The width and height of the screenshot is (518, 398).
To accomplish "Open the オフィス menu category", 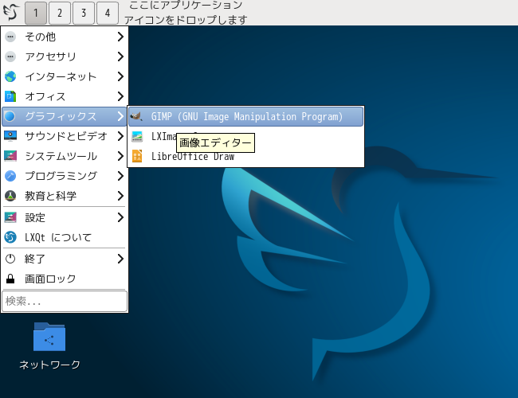I will tap(65, 96).
